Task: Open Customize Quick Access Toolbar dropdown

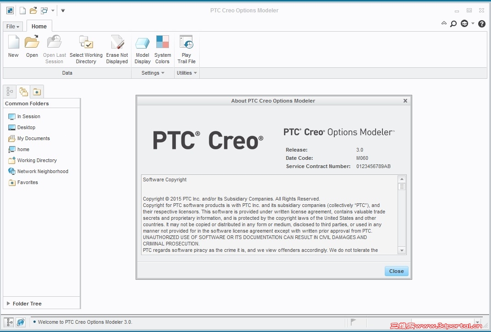Action: [x=63, y=11]
